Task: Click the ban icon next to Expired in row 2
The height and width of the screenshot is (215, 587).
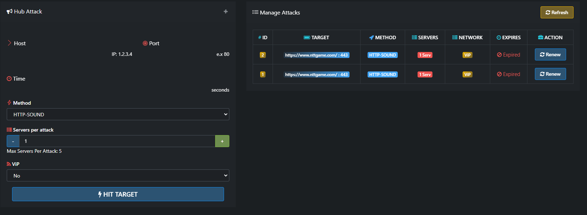Action: (x=499, y=55)
